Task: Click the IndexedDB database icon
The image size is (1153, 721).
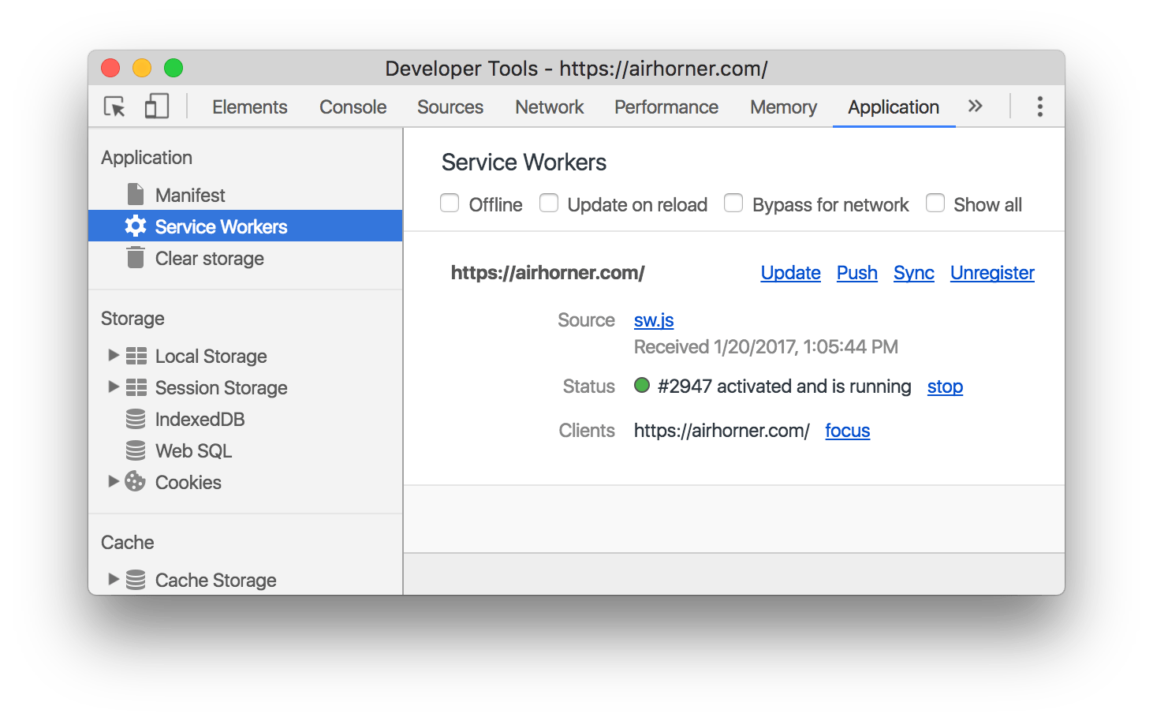Action: [135, 419]
